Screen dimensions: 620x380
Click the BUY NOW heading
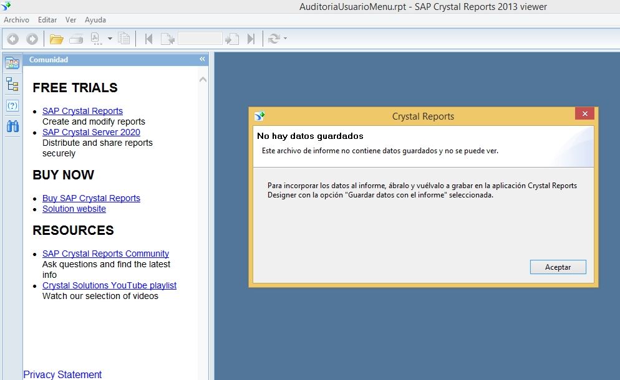coord(63,175)
